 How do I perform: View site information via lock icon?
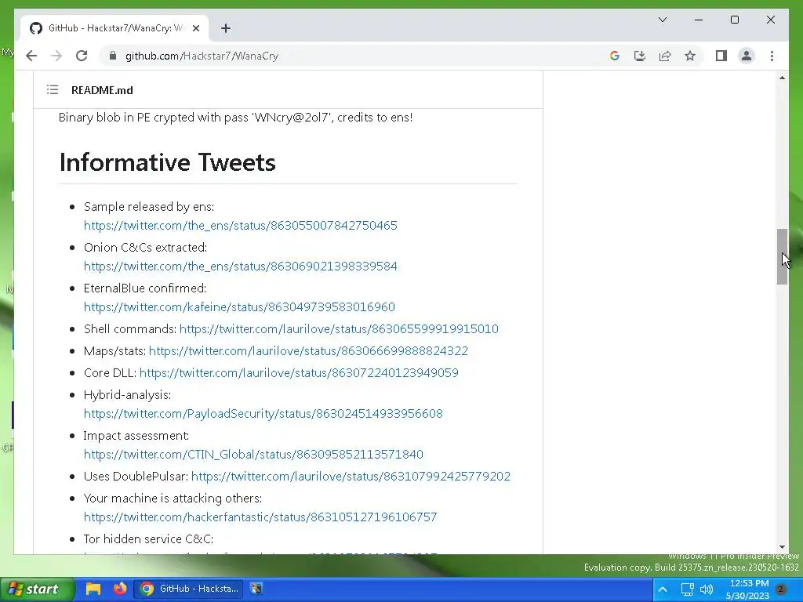click(x=113, y=56)
